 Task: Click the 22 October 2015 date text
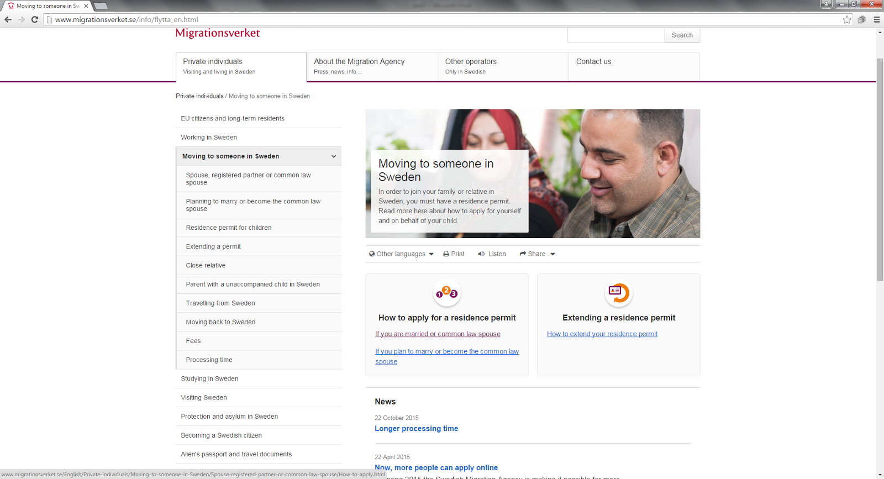tap(397, 418)
